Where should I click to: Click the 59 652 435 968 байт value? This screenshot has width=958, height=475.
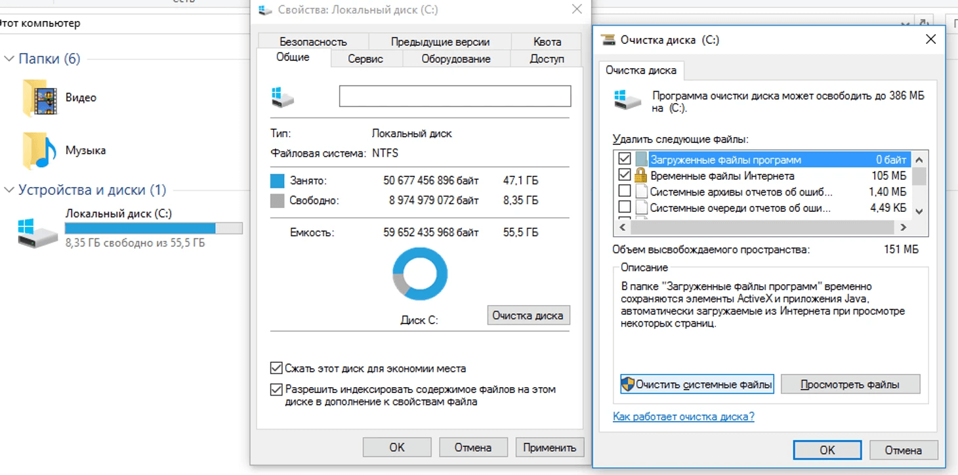[431, 232]
